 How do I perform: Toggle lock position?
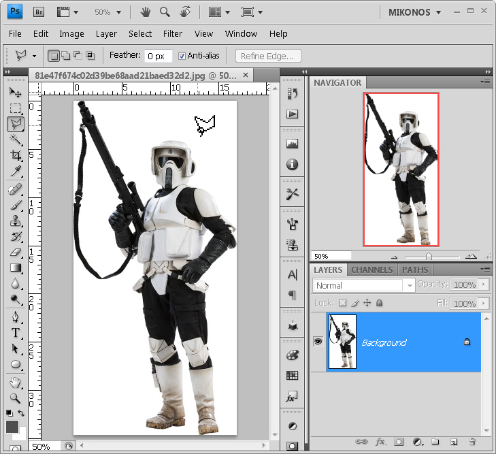click(367, 303)
